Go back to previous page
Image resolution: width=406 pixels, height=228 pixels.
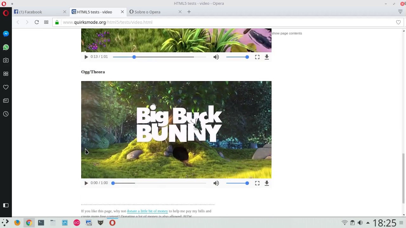click(x=18, y=22)
